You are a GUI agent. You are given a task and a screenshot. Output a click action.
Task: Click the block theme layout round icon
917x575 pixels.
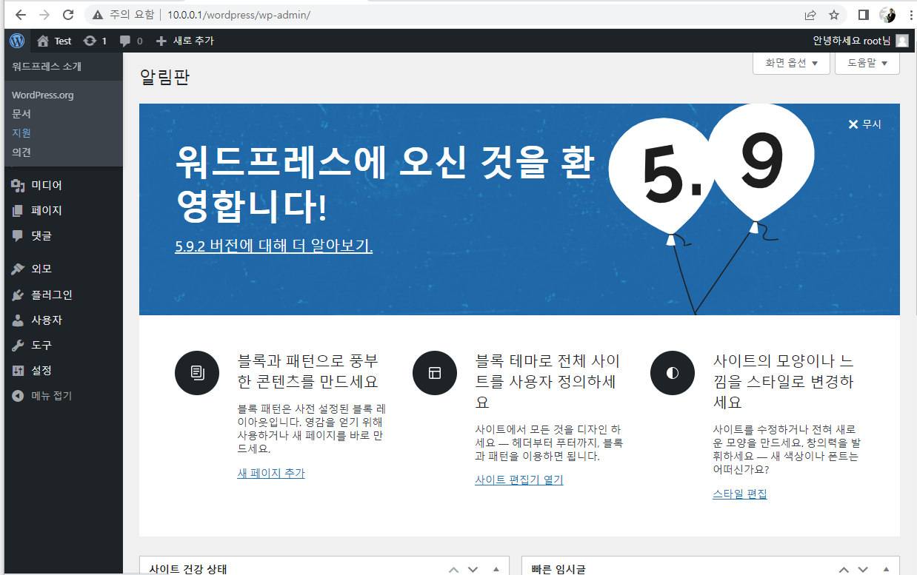tap(435, 373)
